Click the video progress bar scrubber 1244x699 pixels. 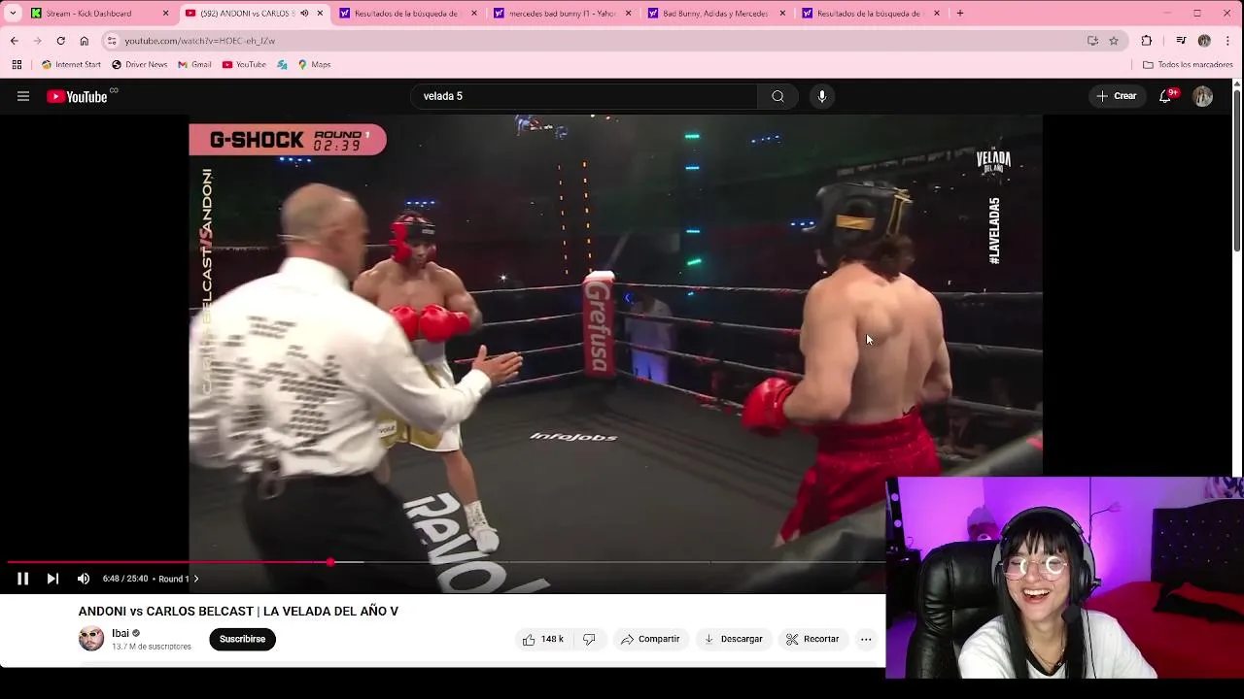click(330, 562)
